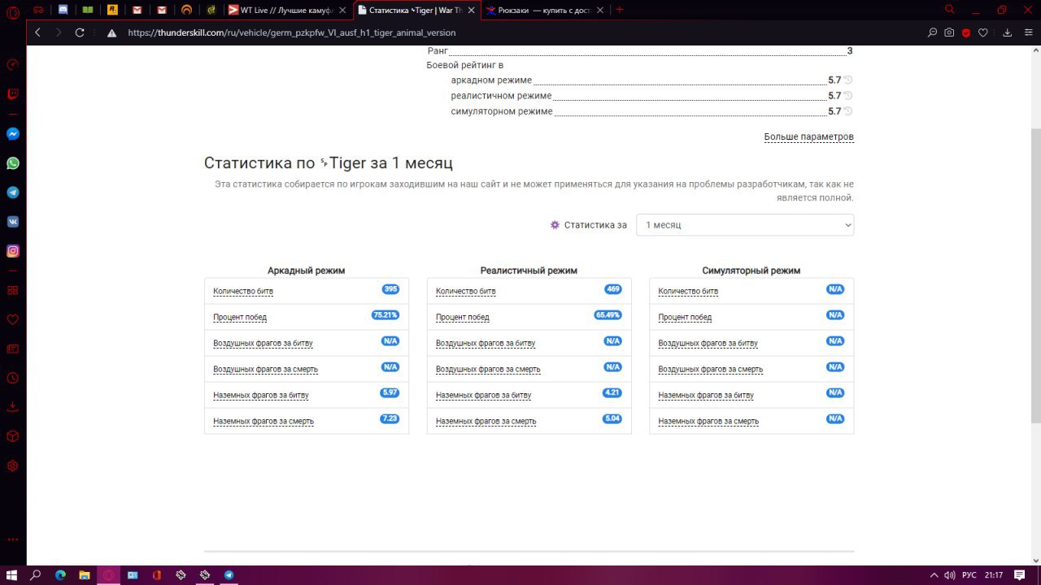
Task: Open Windows Start menu
Action: [x=12, y=574]
